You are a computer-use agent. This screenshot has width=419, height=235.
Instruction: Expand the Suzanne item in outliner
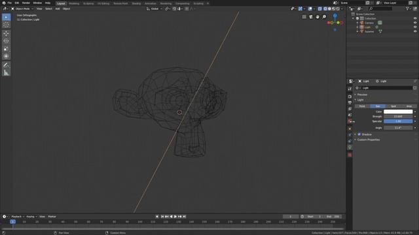coord(357,31)
